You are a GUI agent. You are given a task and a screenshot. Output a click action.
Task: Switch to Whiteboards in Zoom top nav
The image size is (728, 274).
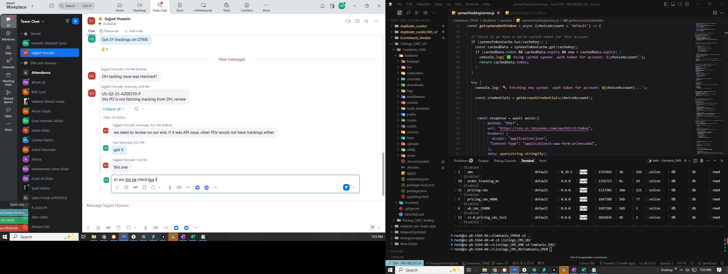click(203, 7)
